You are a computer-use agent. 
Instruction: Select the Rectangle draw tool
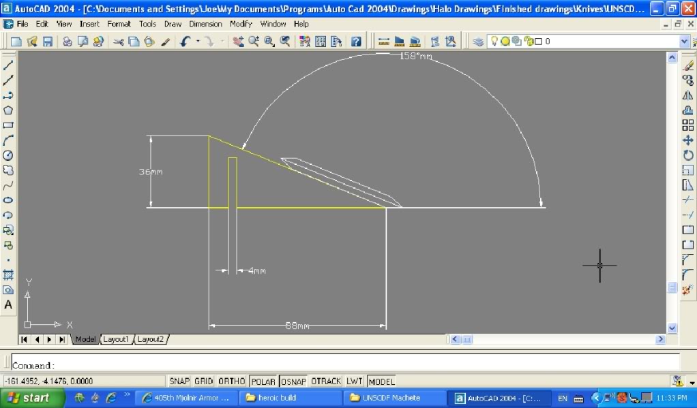[8, 125]
